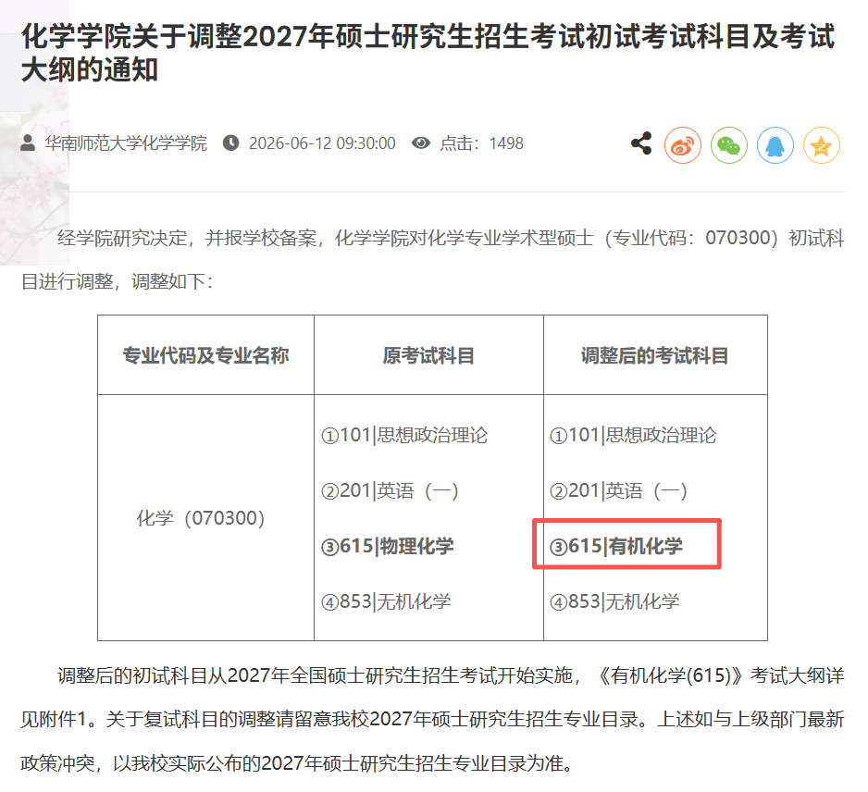
Task: Click the share icon
Action: tap(641, 143)
